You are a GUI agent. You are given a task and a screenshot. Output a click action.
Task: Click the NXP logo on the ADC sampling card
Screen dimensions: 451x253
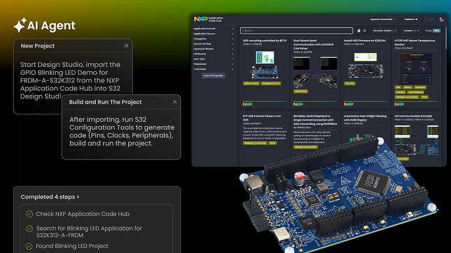[x=247, y=104]
